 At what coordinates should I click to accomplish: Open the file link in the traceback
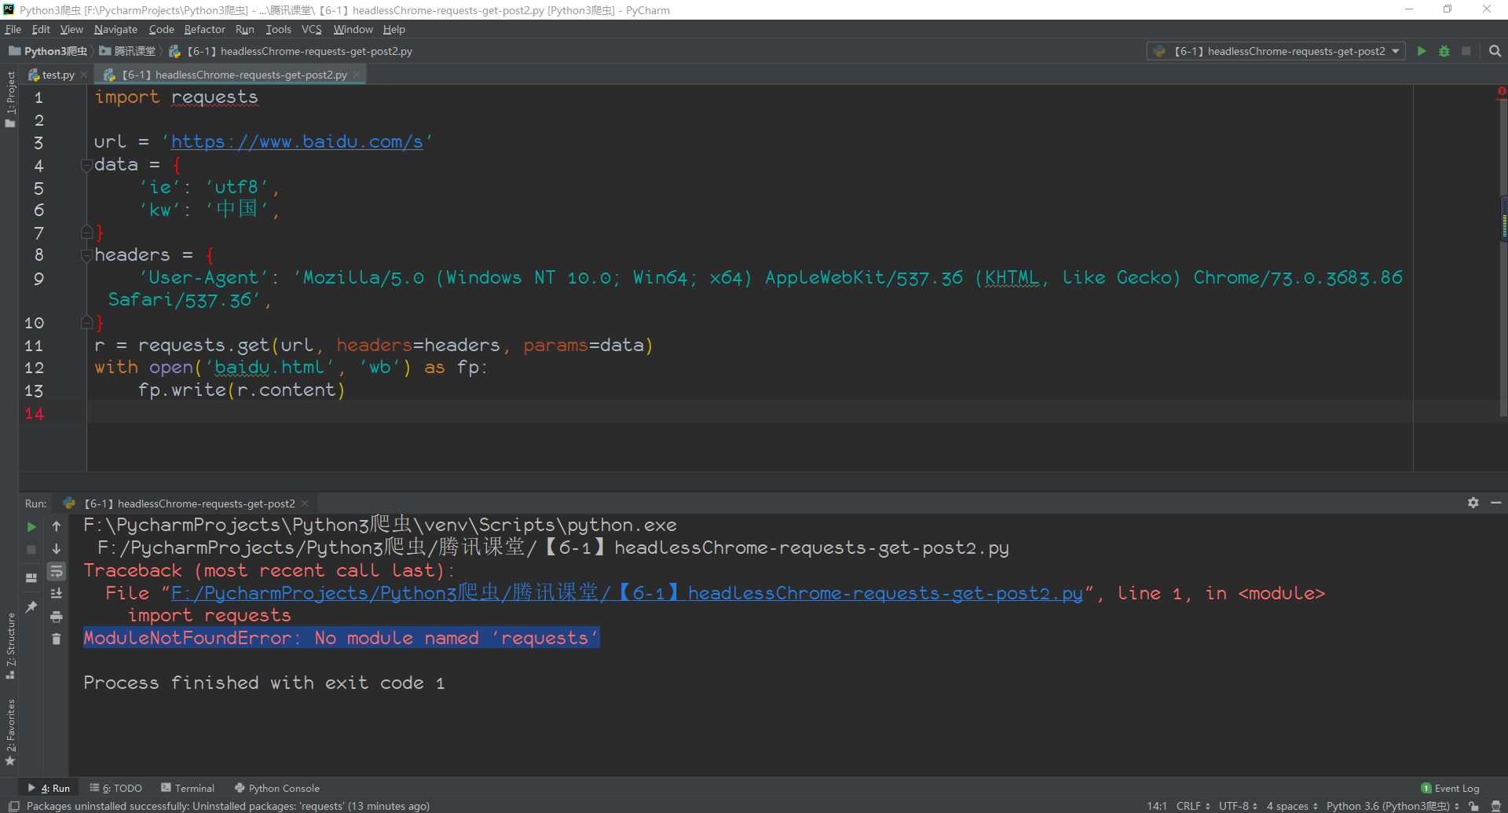point(627,593)
